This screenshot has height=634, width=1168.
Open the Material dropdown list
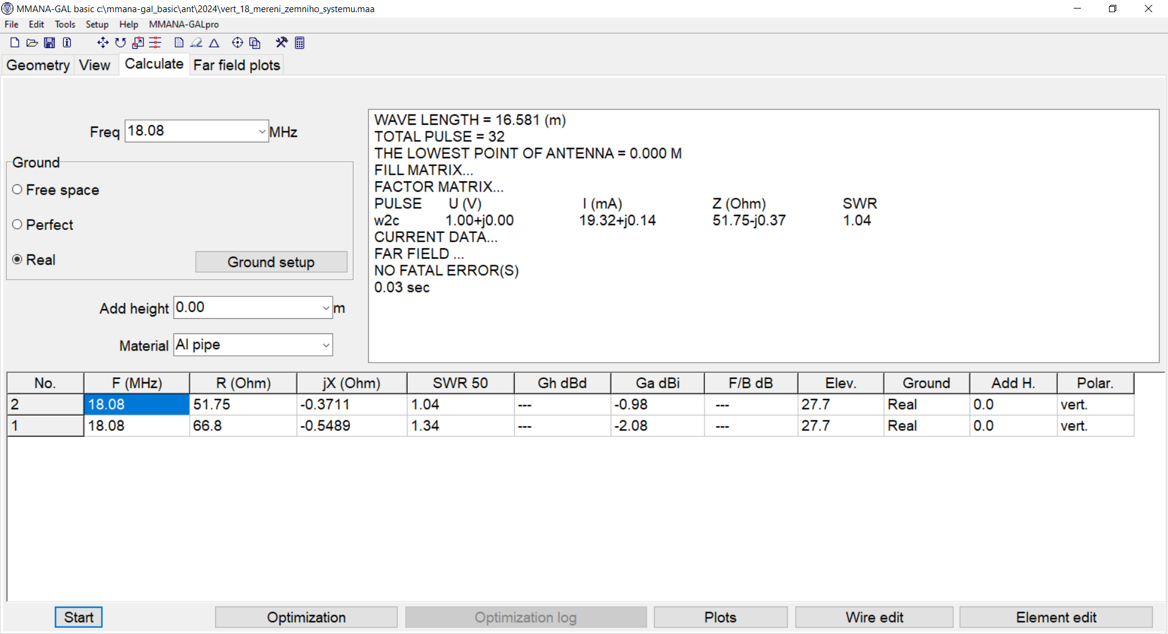(x=325, y=345)
